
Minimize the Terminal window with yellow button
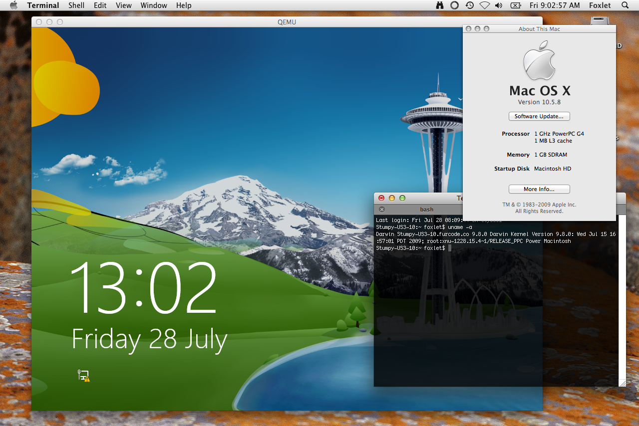[392, 198]
